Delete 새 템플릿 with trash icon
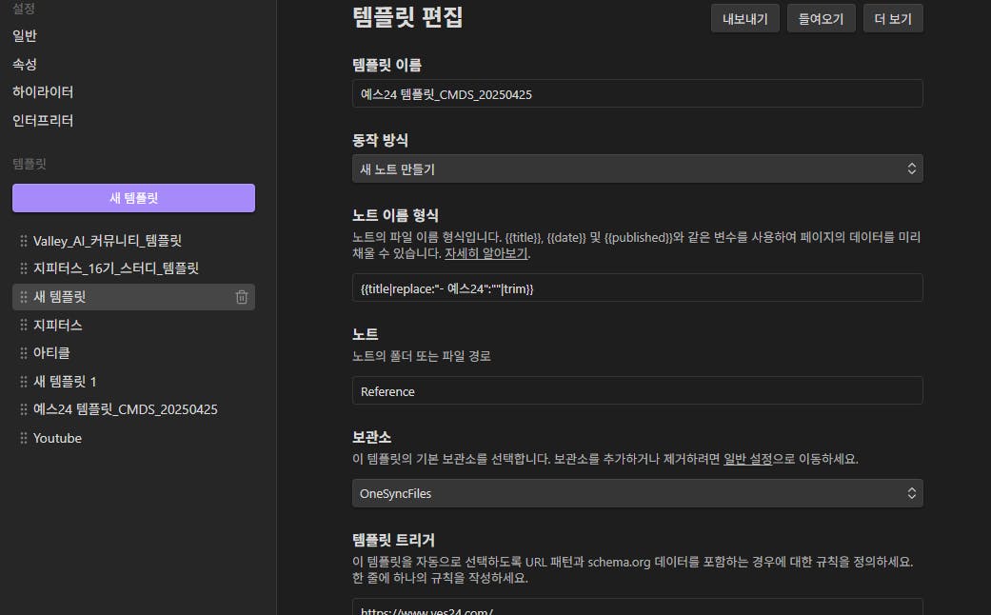This screenshot has width=991, height=615. (242, 297)
